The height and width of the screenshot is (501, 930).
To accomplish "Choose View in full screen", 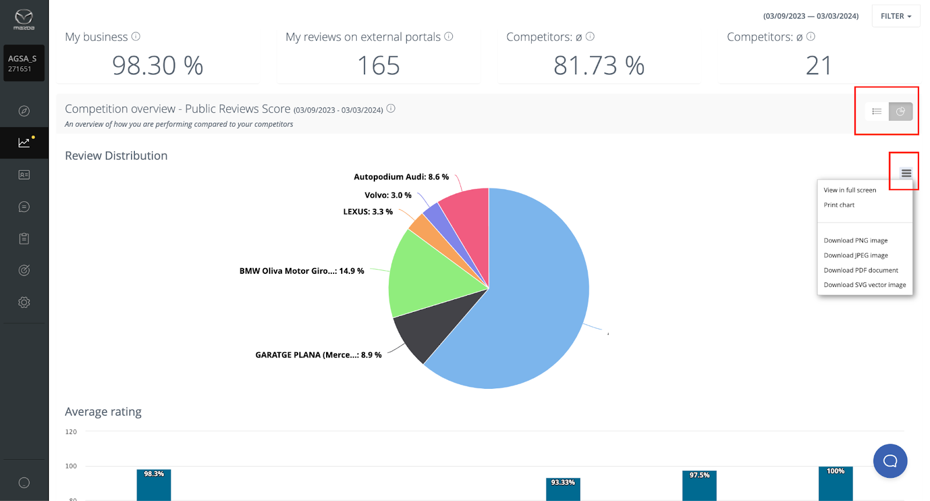I will click(x=850, y=190).
